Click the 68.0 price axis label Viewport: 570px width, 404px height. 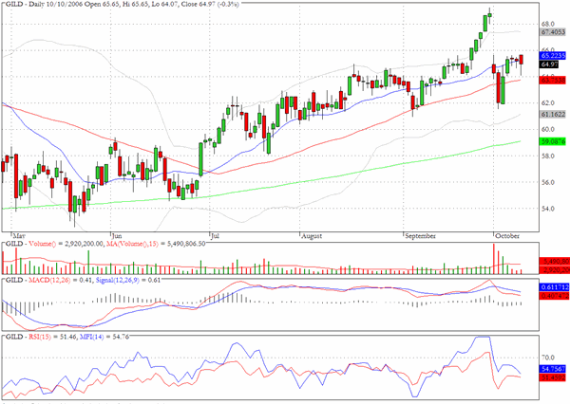(x=548, y=24)
